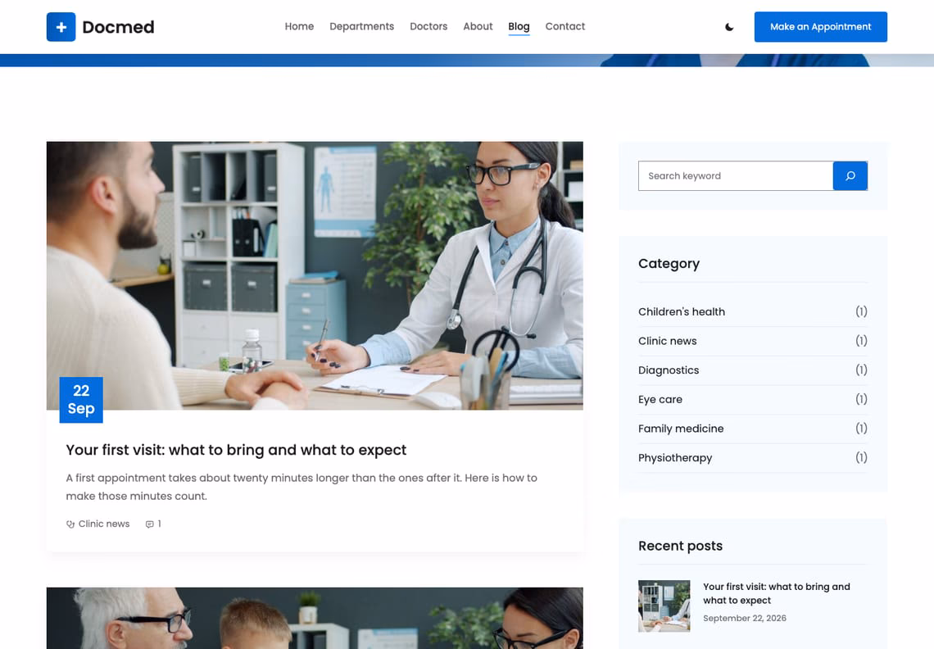The image size is (934, 649).
Task: Click the Docmed plus logo icon
Action: [x=61, y=27]
